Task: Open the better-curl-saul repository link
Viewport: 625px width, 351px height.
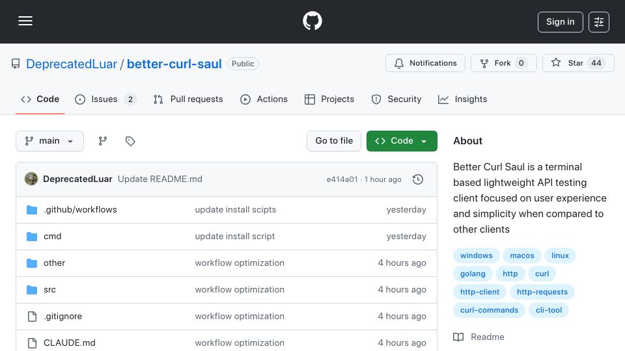Action: click(x=174, y=64)
